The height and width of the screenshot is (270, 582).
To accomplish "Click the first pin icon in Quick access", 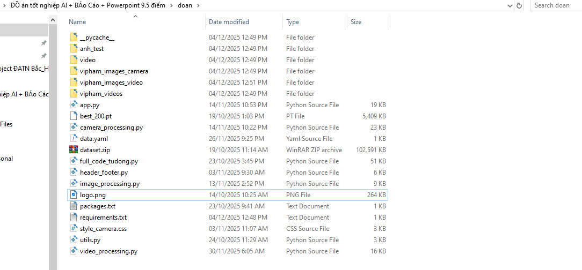I will click(x=44, y=43).
